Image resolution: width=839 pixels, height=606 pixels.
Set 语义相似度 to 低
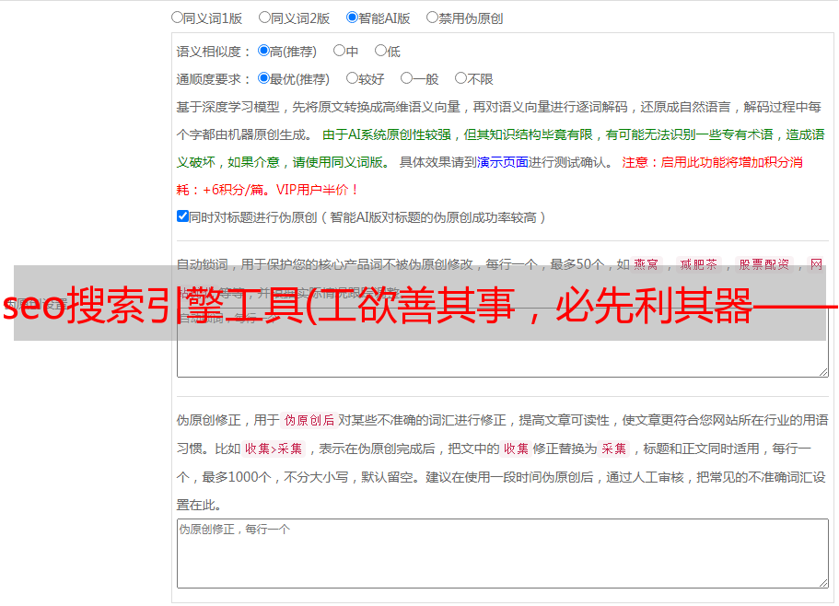tap(380, 51)
